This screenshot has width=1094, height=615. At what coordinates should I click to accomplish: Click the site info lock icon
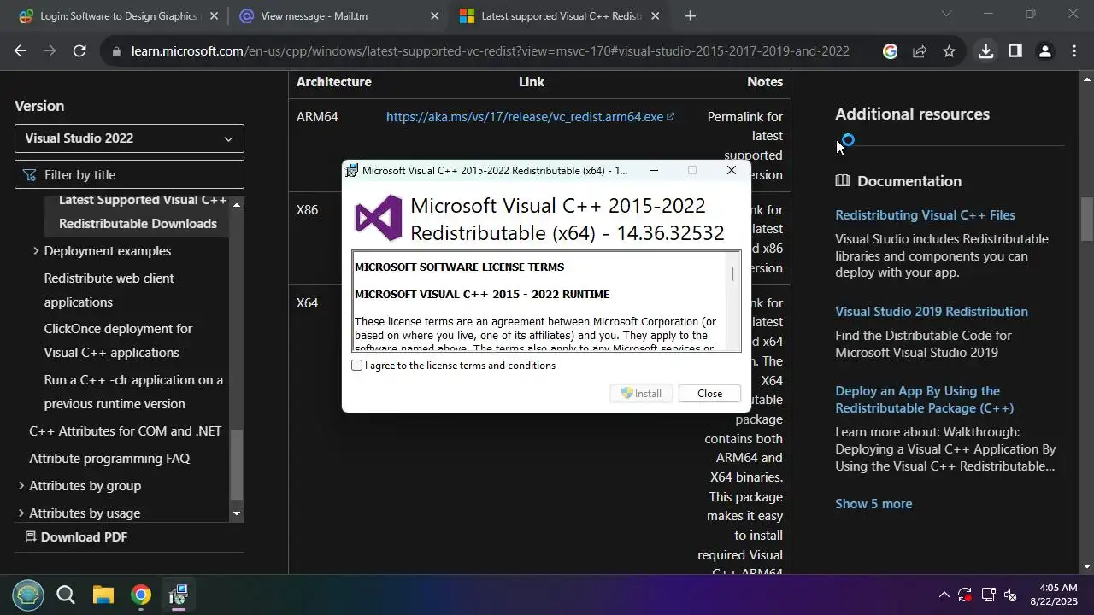(x=116, y=51)
